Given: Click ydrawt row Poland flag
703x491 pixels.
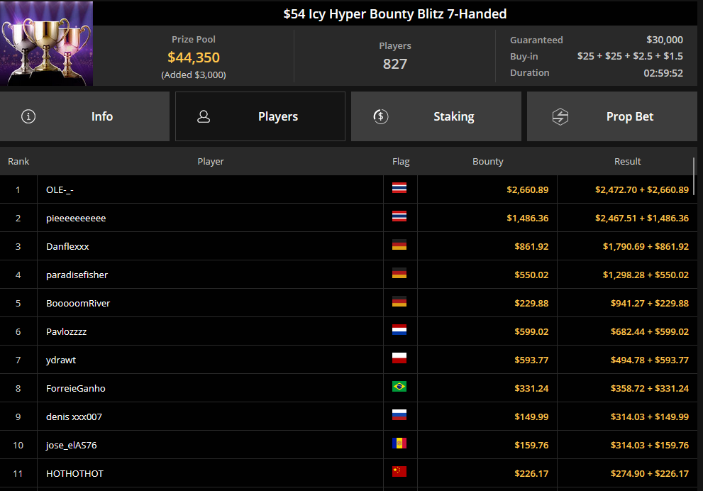Looking at the screenshot, I should click(399, 358).
